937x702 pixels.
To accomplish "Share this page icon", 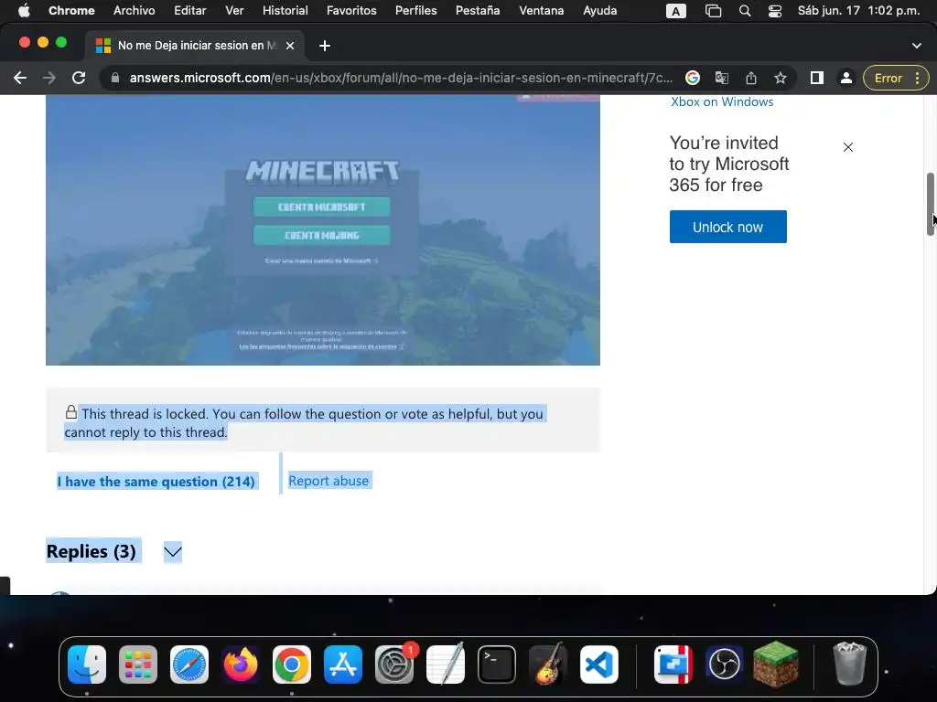I will (x=751, y=79).
